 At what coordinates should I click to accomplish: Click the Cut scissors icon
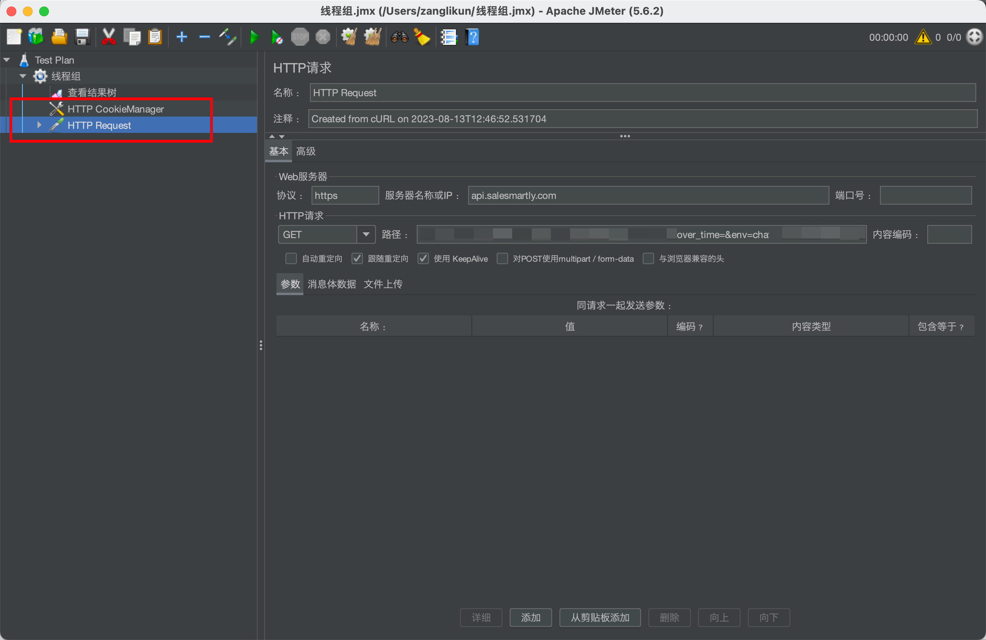pyautogui.click(x=108, y=37)
